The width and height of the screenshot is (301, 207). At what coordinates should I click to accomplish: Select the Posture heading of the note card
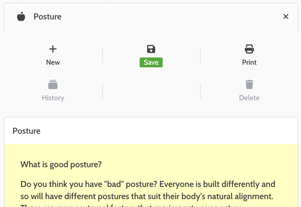[x=27, y=131]
